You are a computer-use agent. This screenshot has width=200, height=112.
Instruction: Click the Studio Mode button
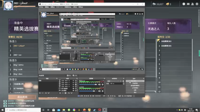[x=135, y=88]
